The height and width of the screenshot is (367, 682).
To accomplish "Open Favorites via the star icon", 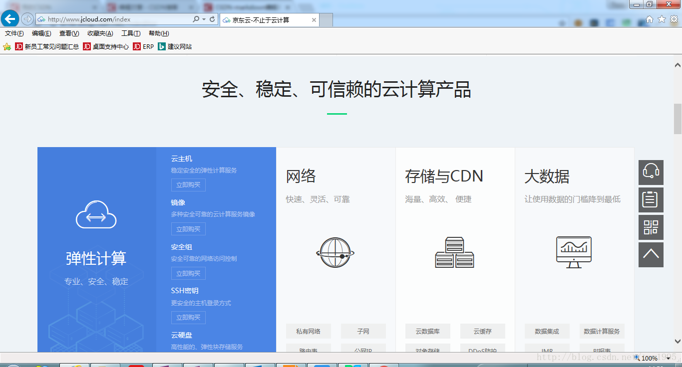I will tap(662, 19).
